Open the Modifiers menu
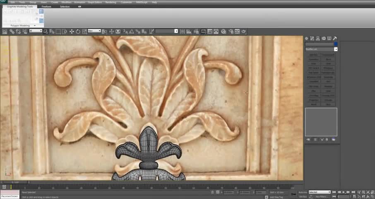The width and height of the screenshot is (375, 199). (67, 2)
